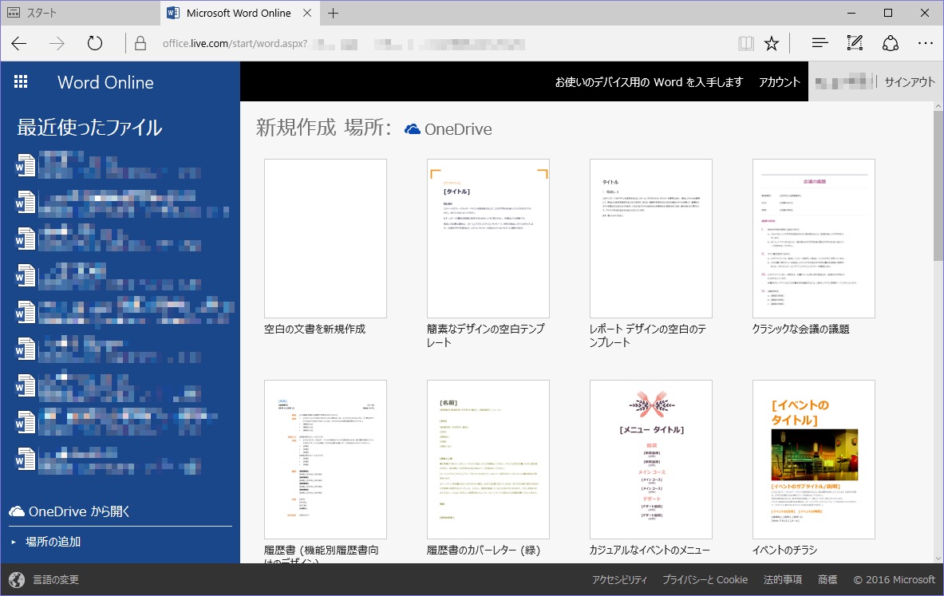
Task: Select the クラシックな会議の議題 template thumbnail
Action: (814, 239)
